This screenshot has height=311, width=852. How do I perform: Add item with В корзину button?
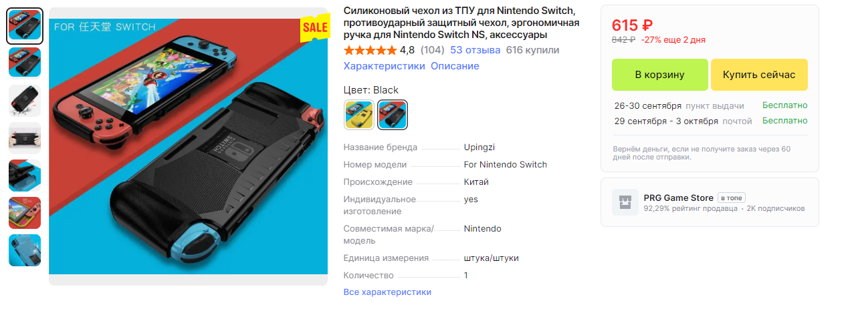click(660, 75)
